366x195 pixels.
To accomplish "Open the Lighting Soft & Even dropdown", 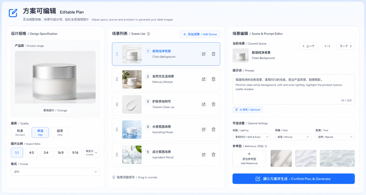I will pyautogui.click(x=251, y=137).
